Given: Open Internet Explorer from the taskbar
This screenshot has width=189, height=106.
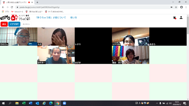Looking at the screenshot, I should 44,103.
